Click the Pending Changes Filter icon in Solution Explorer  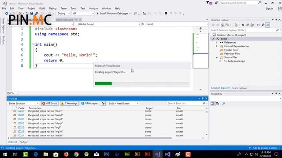pos(236,25)
